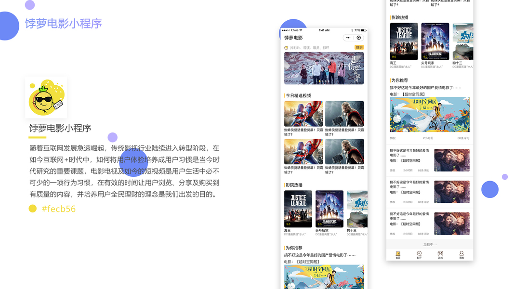Tap the capsule close target-circle icon
The image size is (514, 289).
point(358,38)
